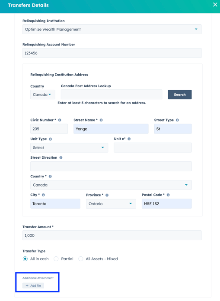220x301 pixels.
Task: Select the All in cash radio option
Action: pyautogui.click(x=25, y=259)
